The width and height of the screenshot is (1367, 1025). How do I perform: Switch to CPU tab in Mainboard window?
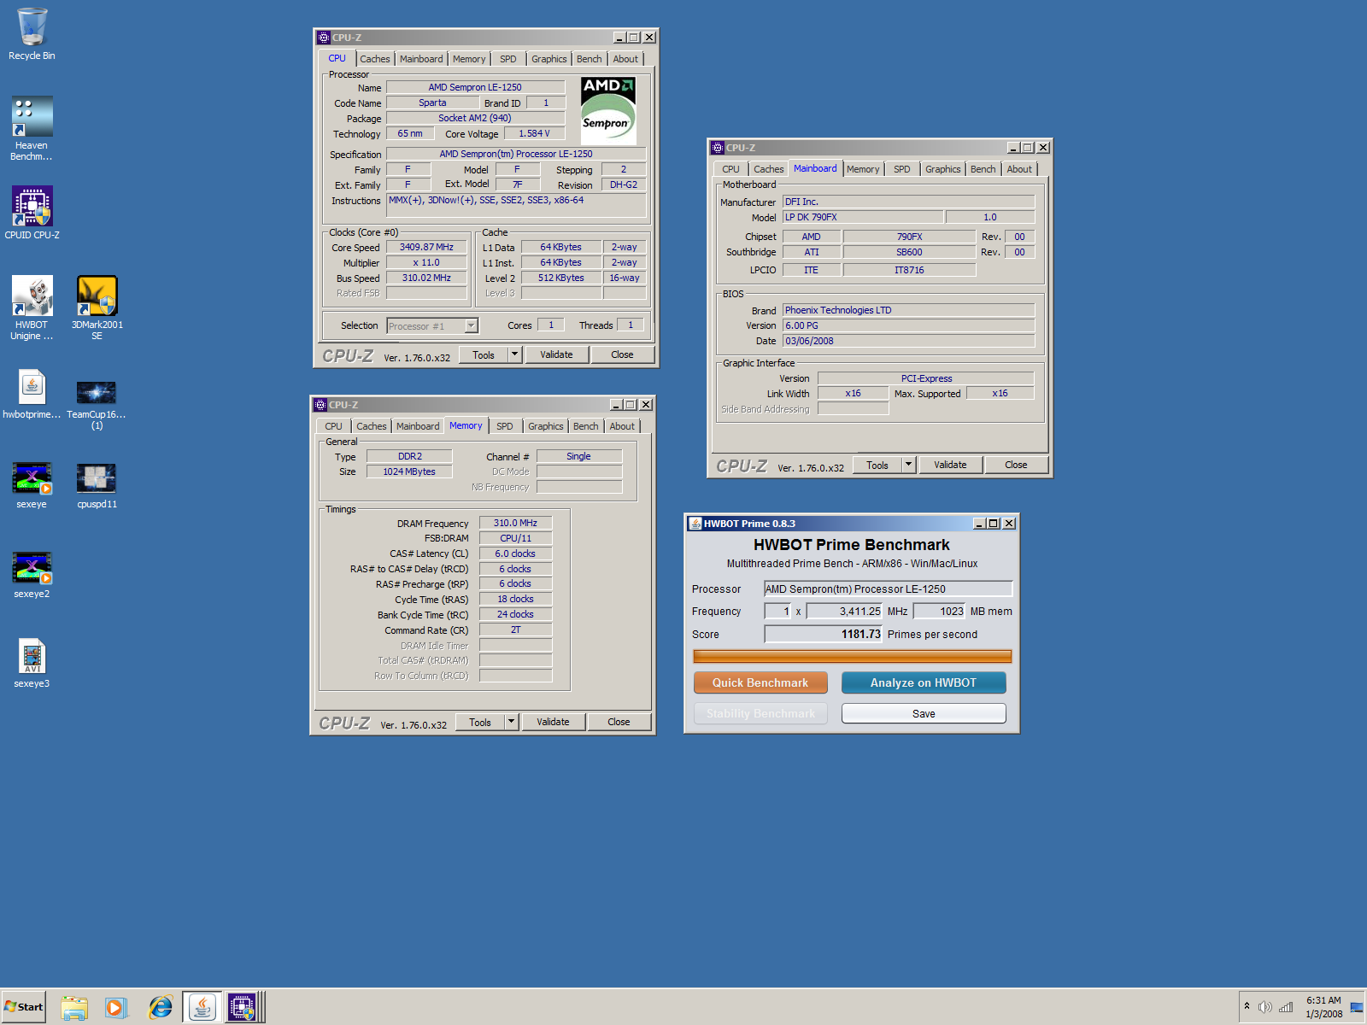tap(730, 169)
